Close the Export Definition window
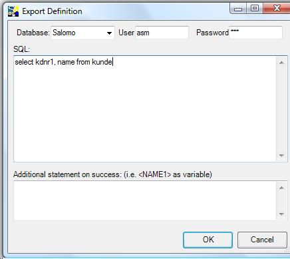The image size is (290, 259). point(277,9)
